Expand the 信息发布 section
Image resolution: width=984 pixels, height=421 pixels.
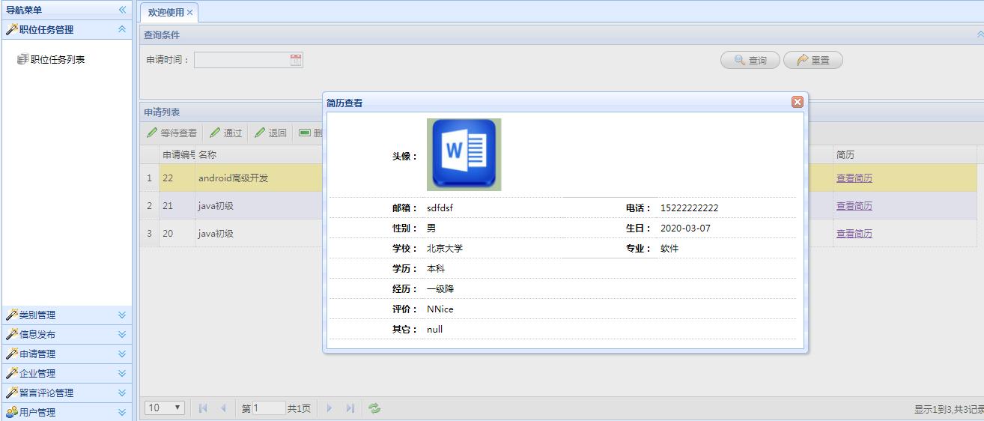coord(122,335)
